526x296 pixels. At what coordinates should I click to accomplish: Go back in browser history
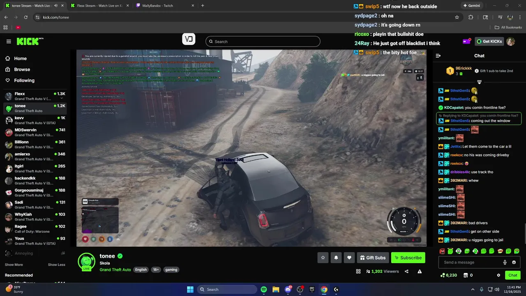[6, 17]
